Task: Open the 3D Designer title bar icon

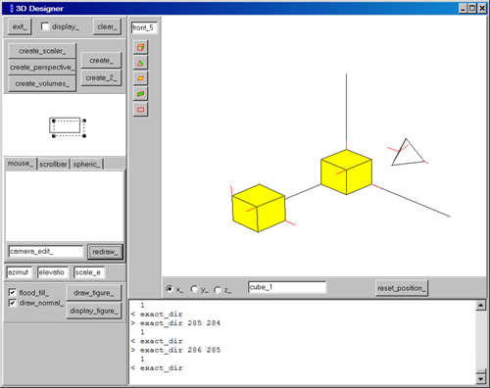Action: pyautogui.click(x=11, y=9)
